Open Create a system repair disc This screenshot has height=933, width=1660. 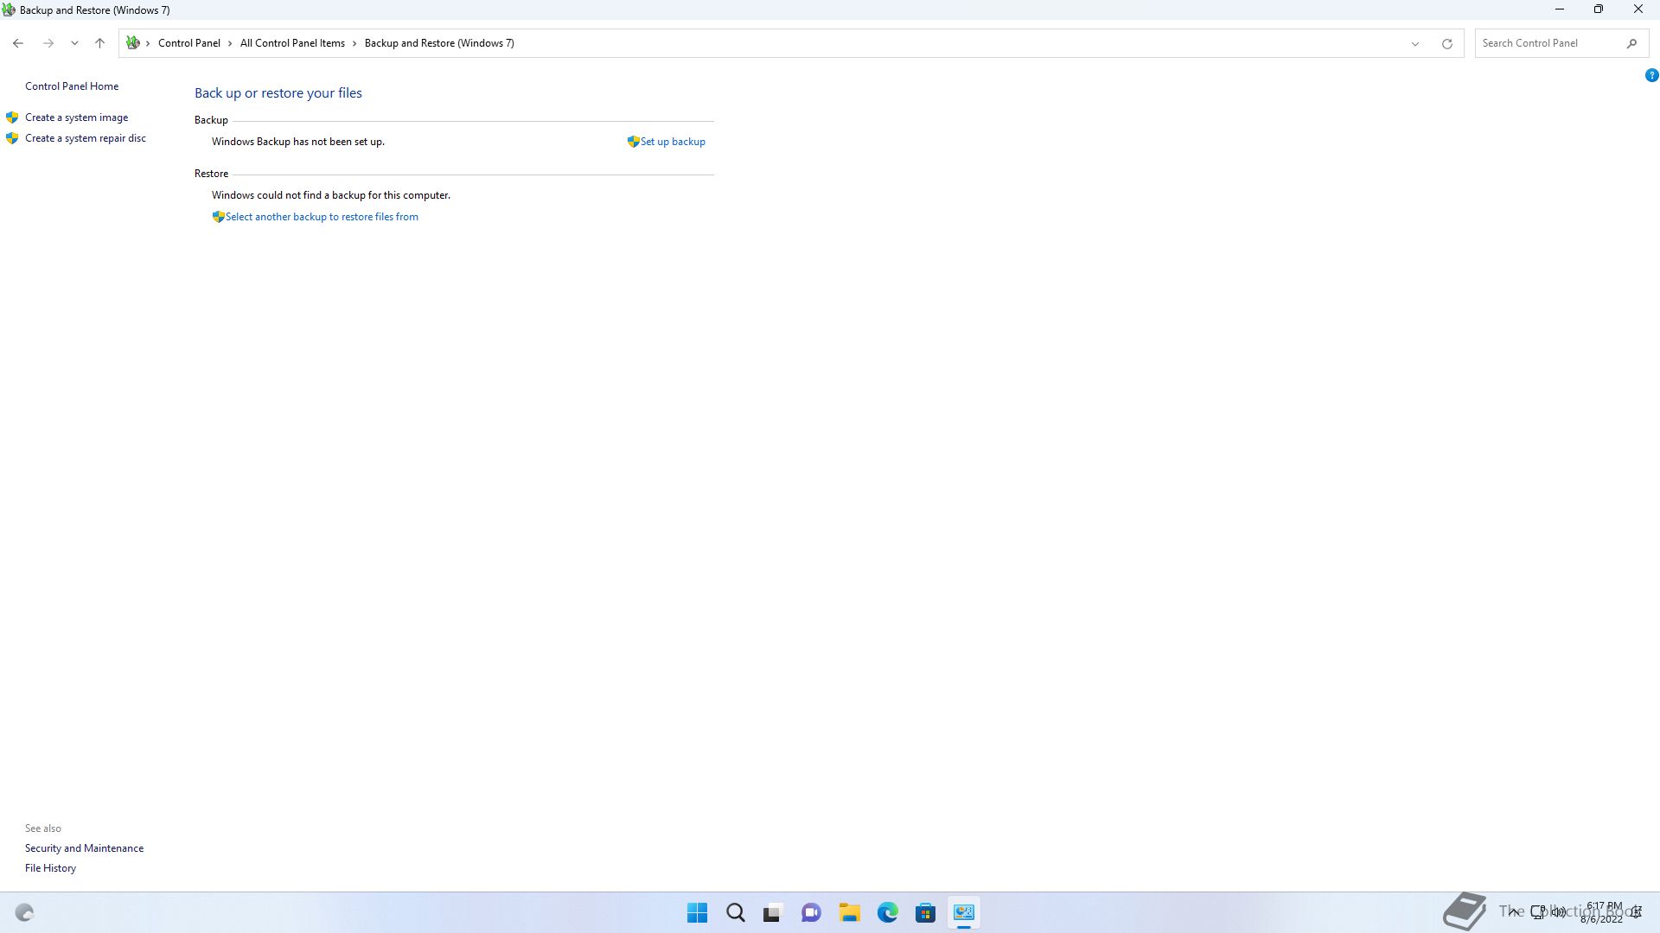pyautogui.click(x=85, y=138)
